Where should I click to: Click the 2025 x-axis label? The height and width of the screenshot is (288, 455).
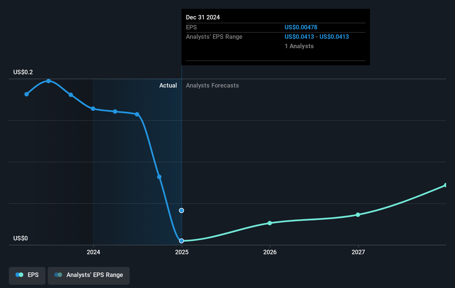click(182, 252)
